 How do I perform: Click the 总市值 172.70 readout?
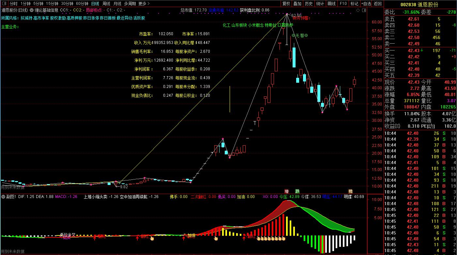pos(193,10)
